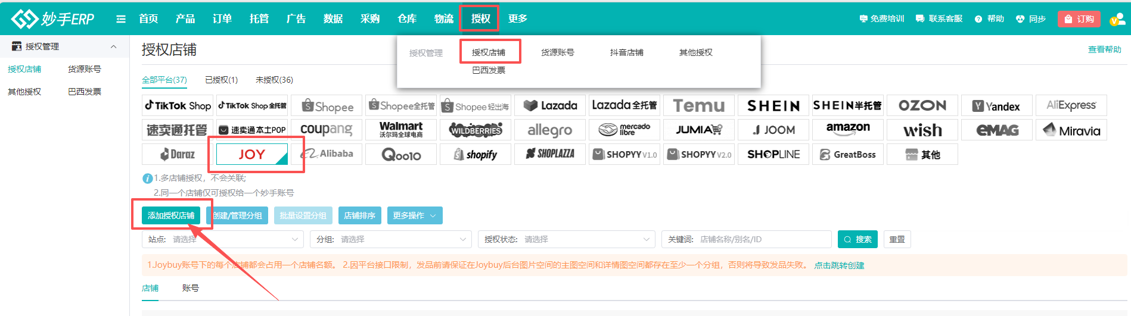The height and width of the screenshot is (316, 1131).
Task: Choose the 速卖通托管 platform tile
Action: 178,130
